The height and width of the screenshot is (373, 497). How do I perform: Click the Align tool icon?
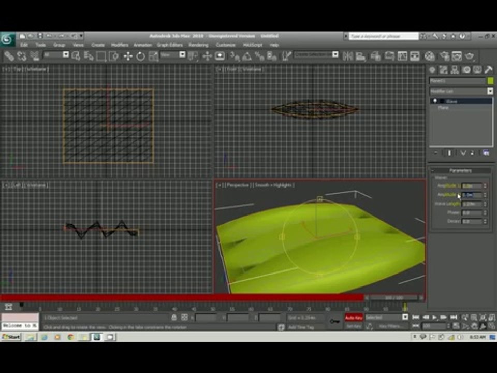[360, 56]
